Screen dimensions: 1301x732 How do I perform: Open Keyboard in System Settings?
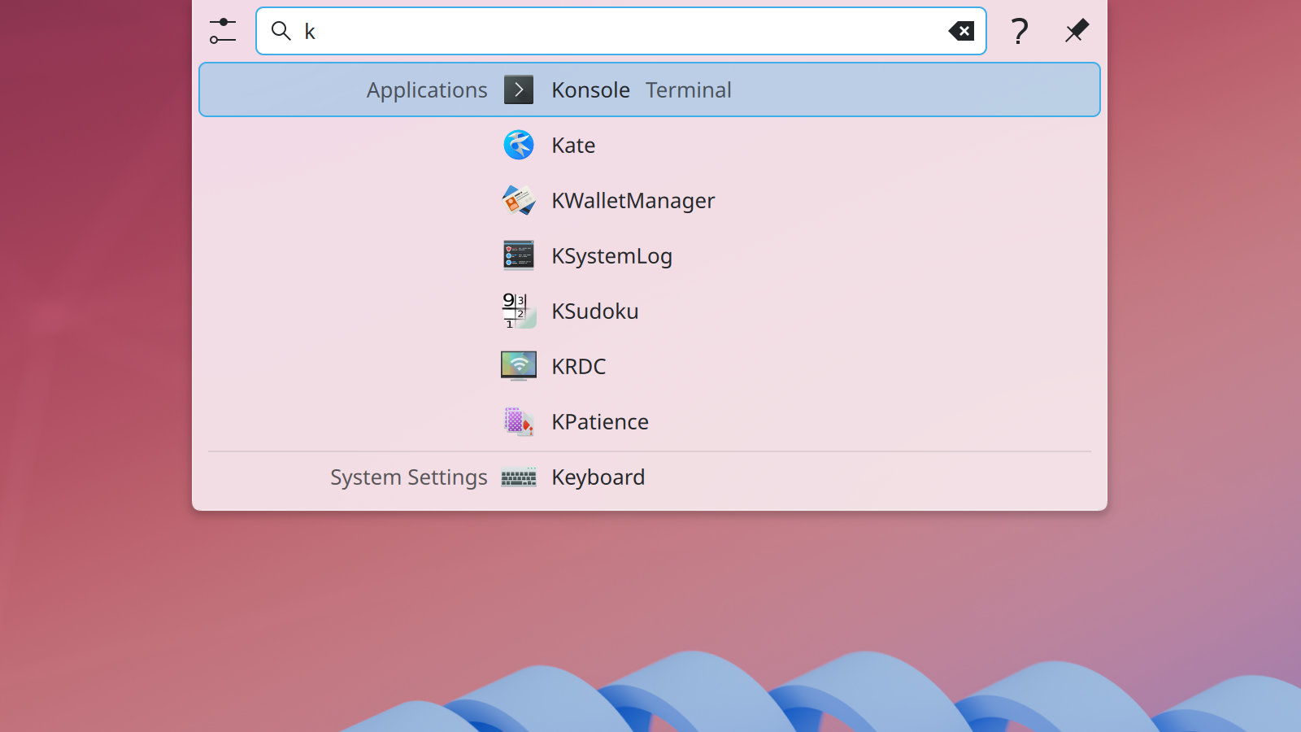coord(598,477)
